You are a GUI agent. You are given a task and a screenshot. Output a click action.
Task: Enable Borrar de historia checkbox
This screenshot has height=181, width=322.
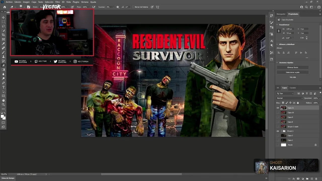(x=133, y=7)
